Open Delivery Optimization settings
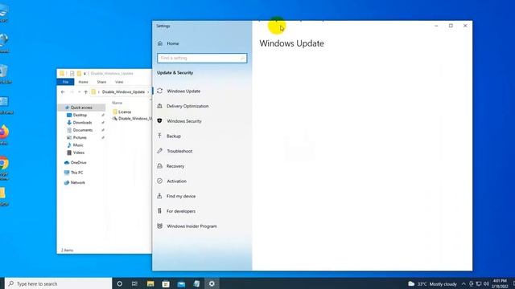The image size is (515, 289). point(187,106)
